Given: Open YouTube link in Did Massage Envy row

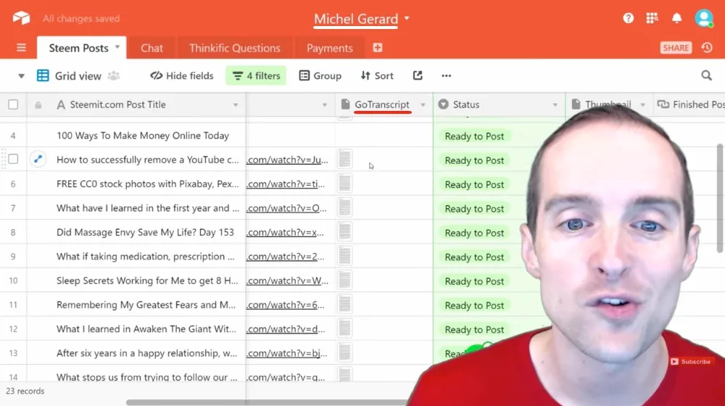Looking at the screenshot, I should coord(285,232).
